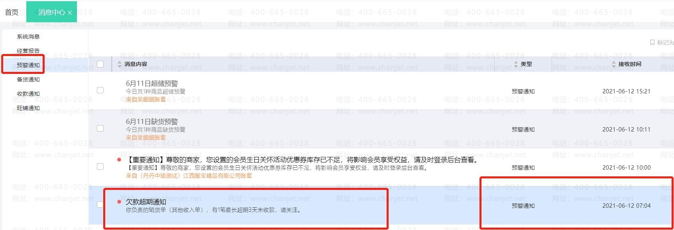Viewport: 674px width, 230px height.
Task: Open the 经营报告 category
Action: [x=28, y=51]
